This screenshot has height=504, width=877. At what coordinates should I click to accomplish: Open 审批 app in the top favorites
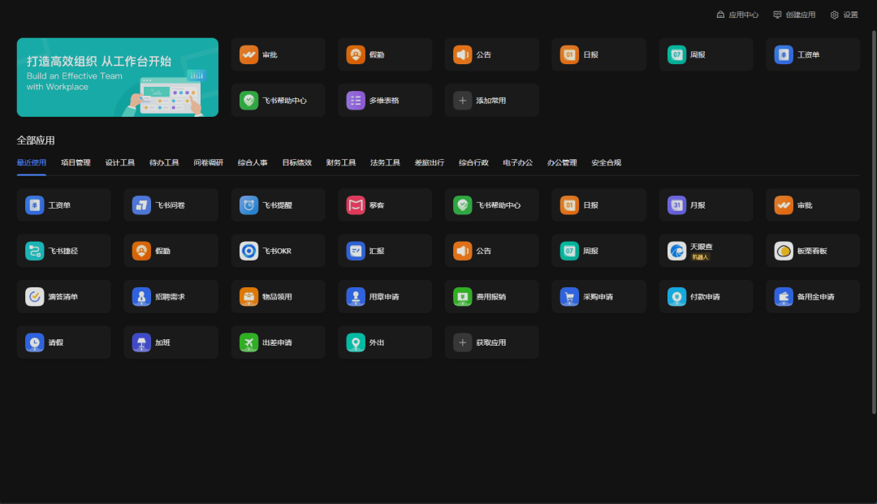click(278, 54)
